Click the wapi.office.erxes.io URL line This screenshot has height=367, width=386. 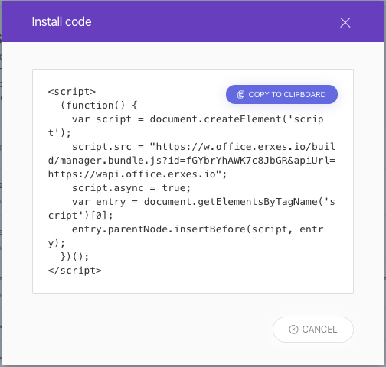(137, 174)
